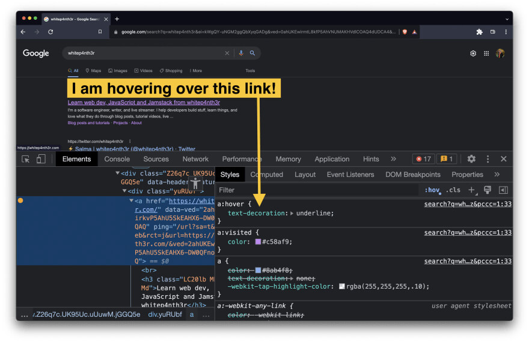
Task: Start voice search with the microphone icon
Action: [241, 53]
